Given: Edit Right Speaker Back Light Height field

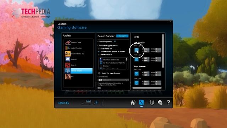Looking at the screenshot, I should coord(158,75).
